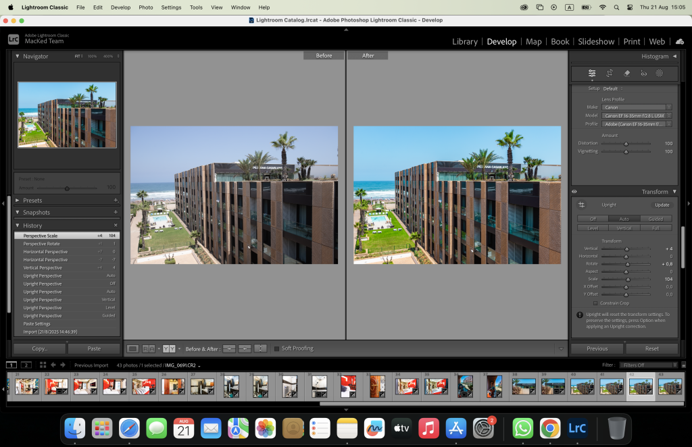This screenshot has width=692, height=447.
Task: Open the Photo menu
Action: pyautogui.click(x=146, y=7)
